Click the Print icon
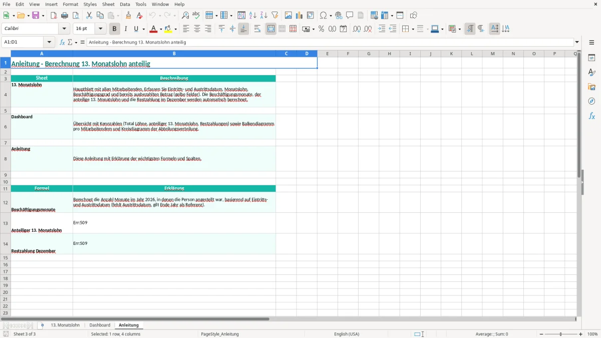 pyautogui.click(x=65, y=16)
